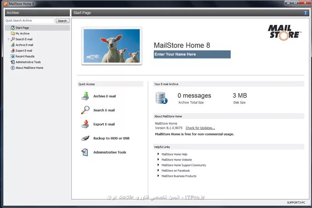Open the MailStore Business Products link
The image size is (312, 208).
click(179, 176)
